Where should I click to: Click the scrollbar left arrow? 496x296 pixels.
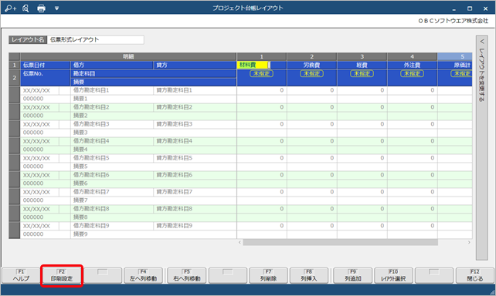point(240,242)
